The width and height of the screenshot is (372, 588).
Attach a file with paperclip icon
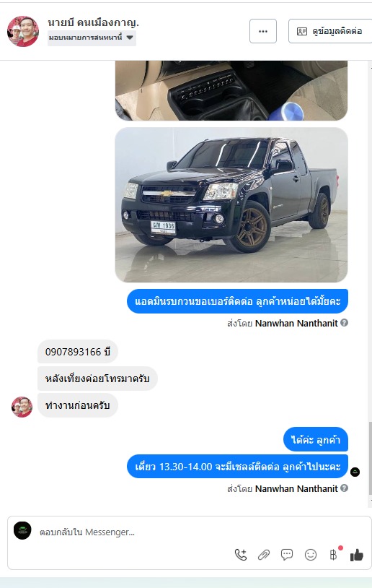click(264, 555)
